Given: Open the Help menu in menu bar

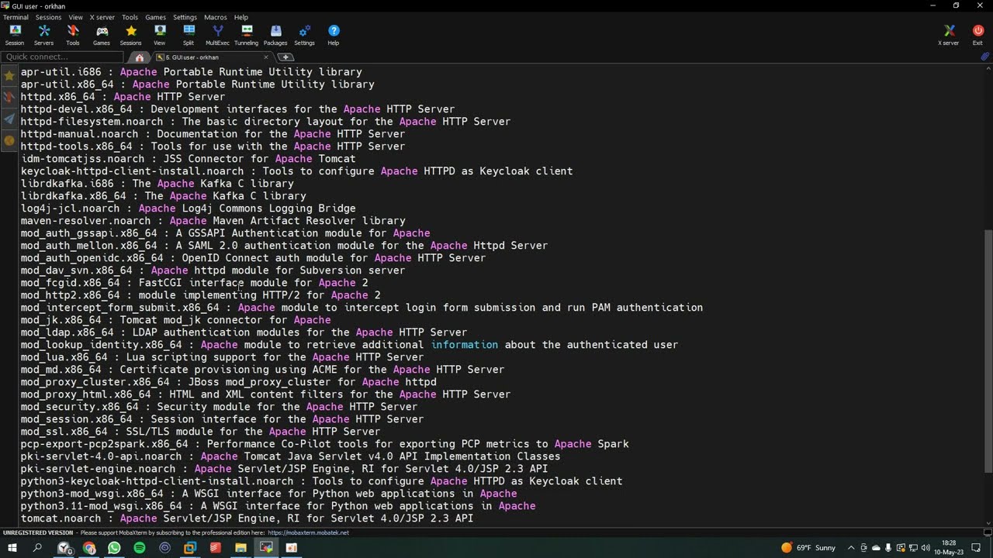Looking at the screenshot, I should pyautogui.click(x=241, y=17).
